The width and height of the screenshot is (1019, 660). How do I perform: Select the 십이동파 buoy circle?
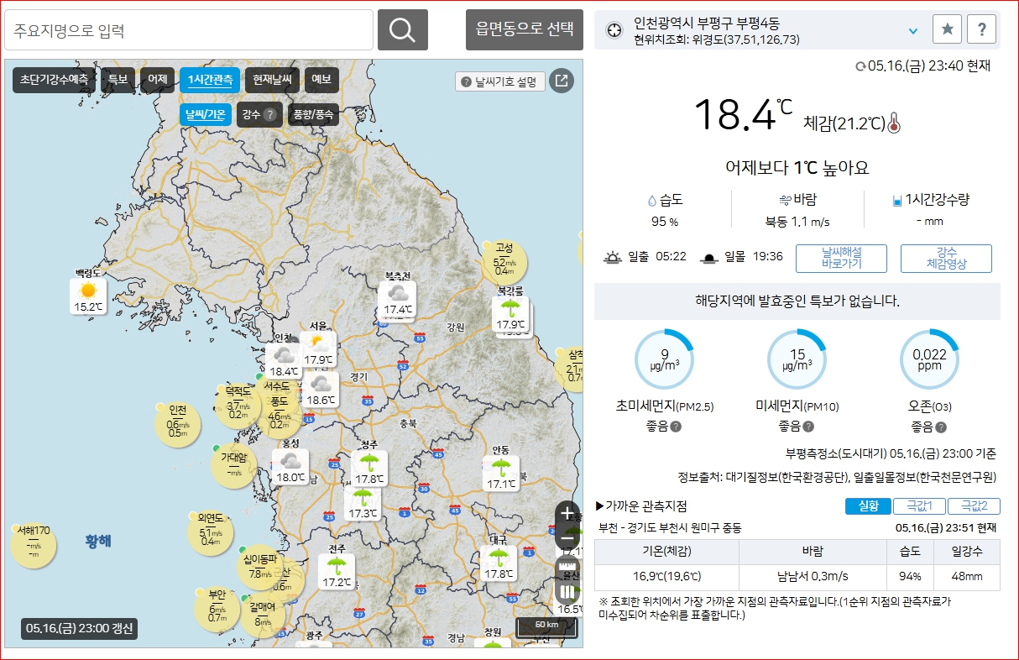pyautogui.click(x=260, y=568)
